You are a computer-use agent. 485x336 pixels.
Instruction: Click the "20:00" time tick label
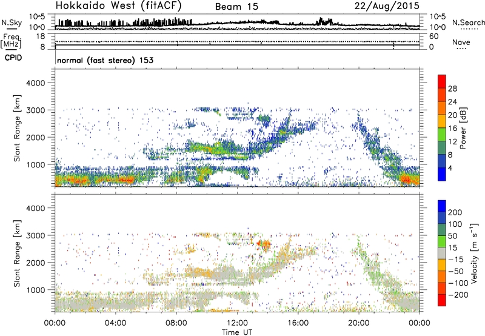pos(359,323)
